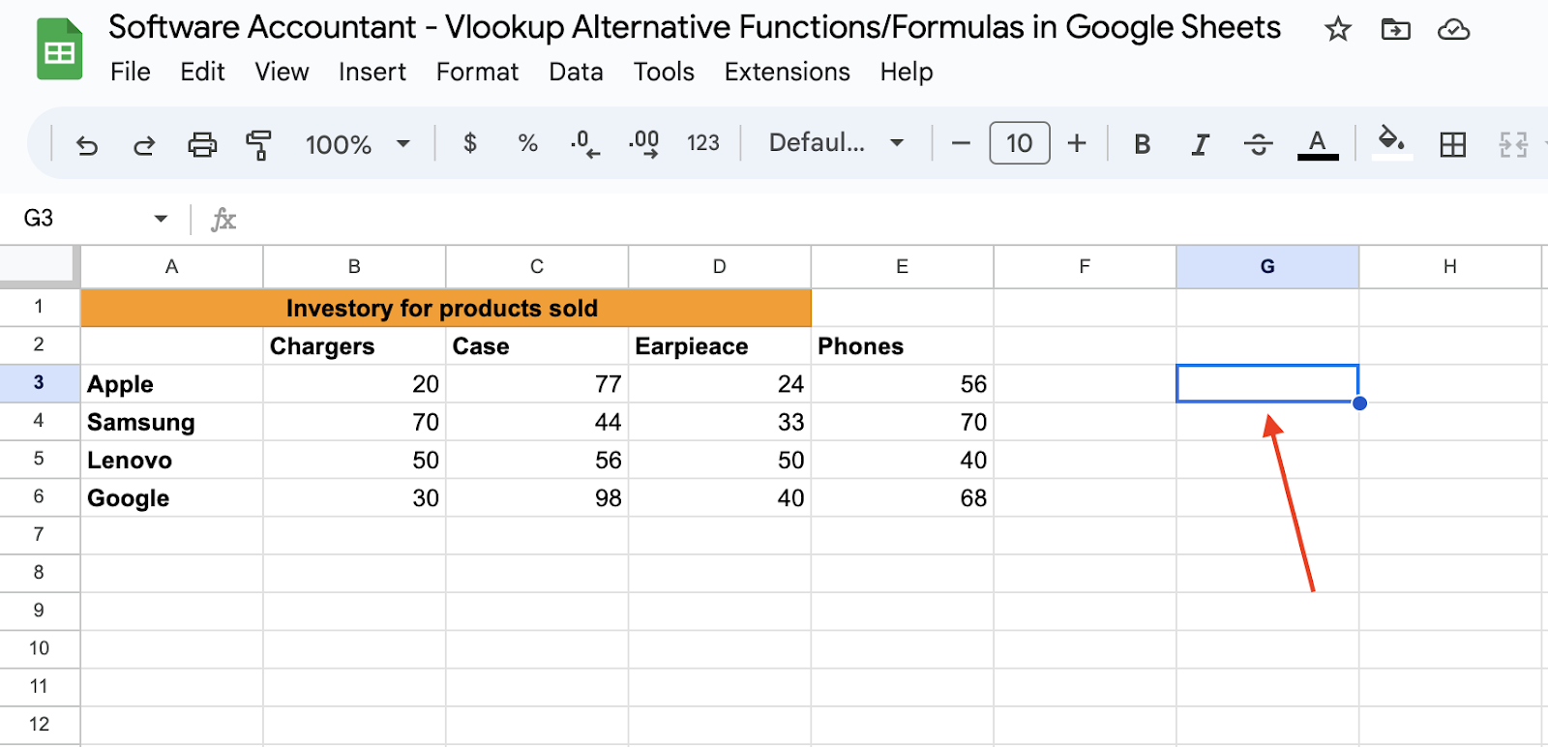Click the spreadsheet title text
This screenshot has height=747, width=1548.
tap(695, 27)
